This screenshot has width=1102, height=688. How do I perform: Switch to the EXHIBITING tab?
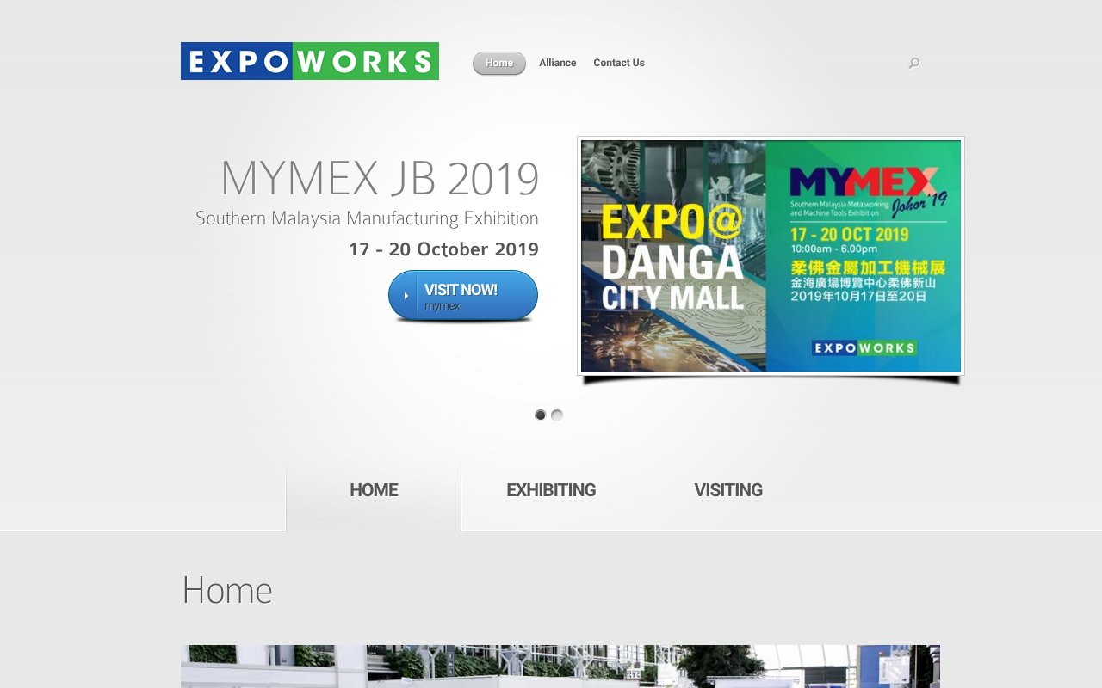tap(551, 490)
